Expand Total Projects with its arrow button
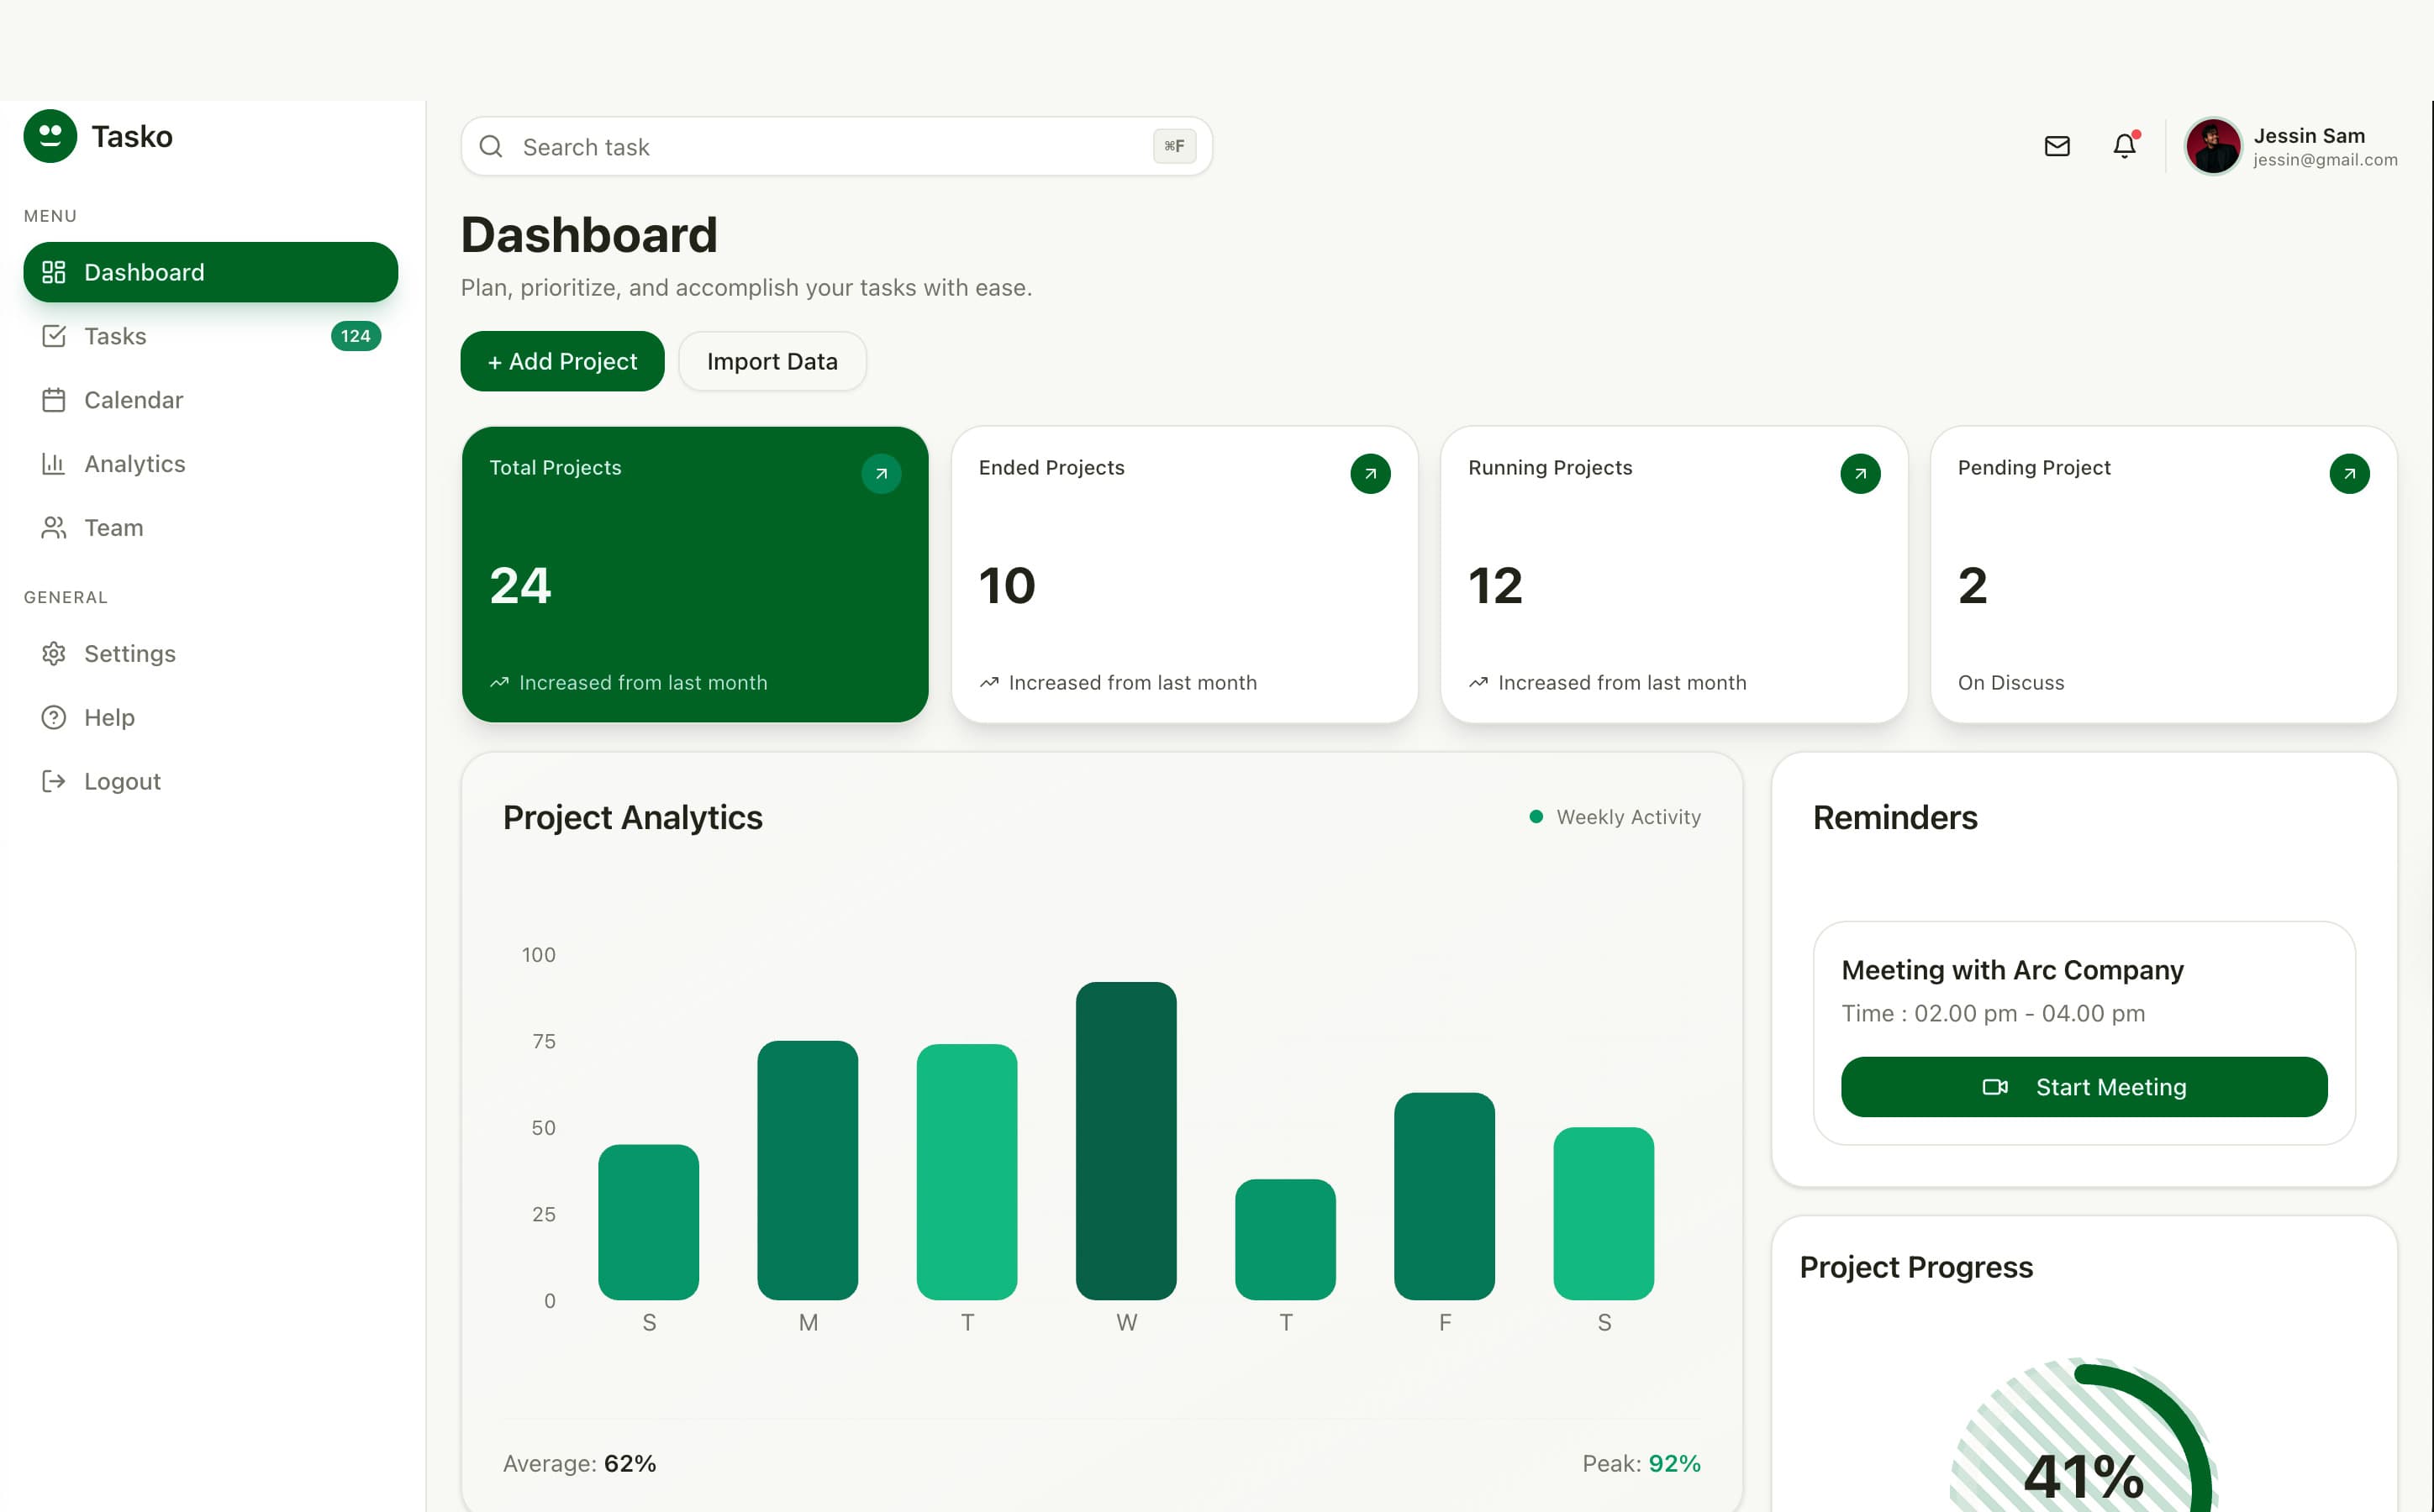This screenshot has height=1512, width=2434. pyautogui.click(x=882, y=473)
